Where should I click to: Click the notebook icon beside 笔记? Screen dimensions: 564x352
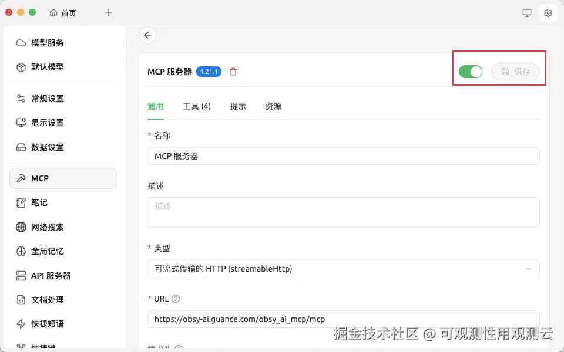[x=21, y=202]
